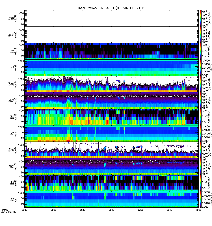The height and width of the screenshot is (226, 212).
Task: Click the "tha fff 32 scm3" y-axis title
Action: point(12,34)
